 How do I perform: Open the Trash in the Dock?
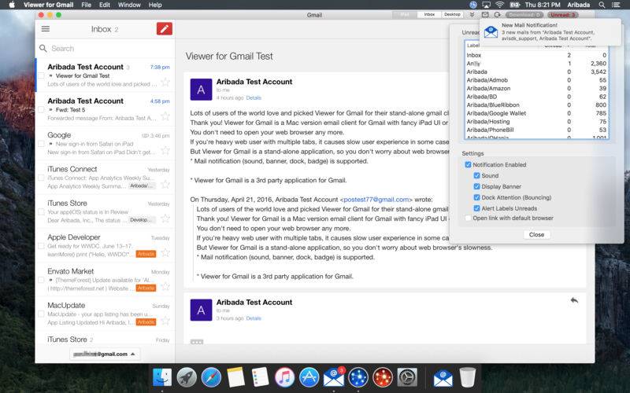[468, 377]
